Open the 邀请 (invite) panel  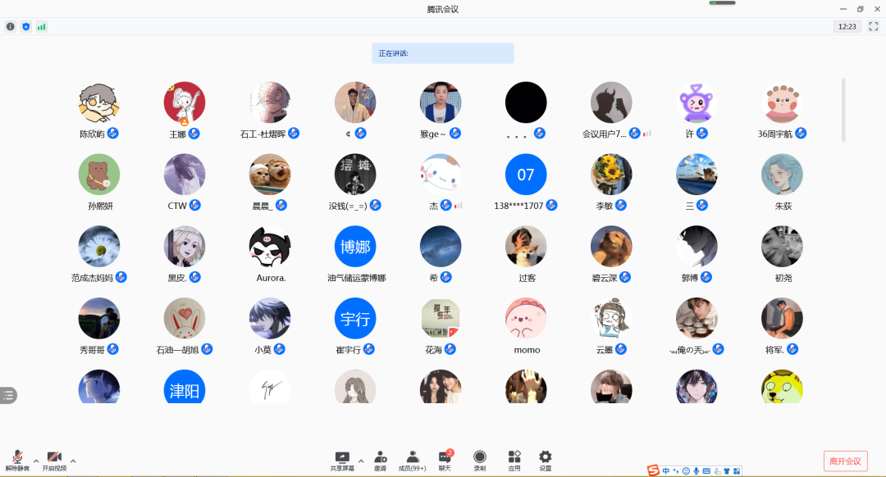click(380, 460)
